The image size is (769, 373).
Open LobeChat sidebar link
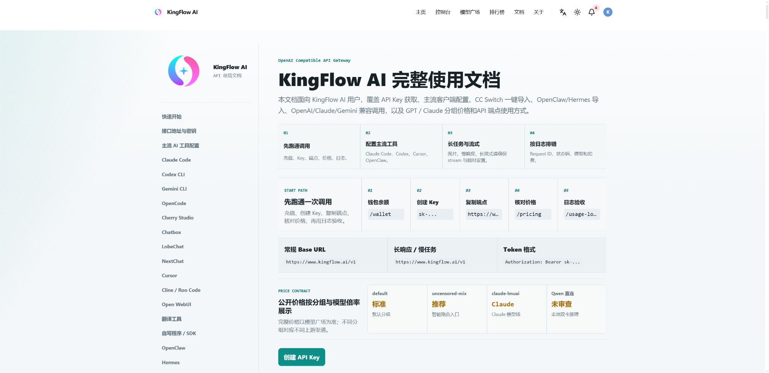[x=173, y=247]
